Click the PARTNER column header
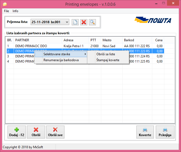Image resolution: width=181 pixels, height=152 pixels. point(38,40)
